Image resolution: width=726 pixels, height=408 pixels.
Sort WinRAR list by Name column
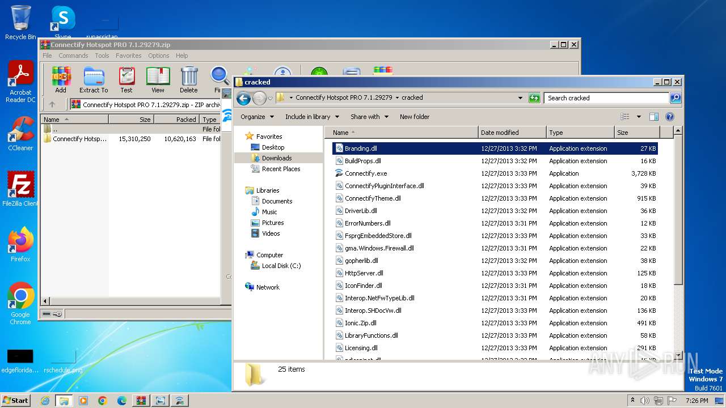pyautogui.click(x=75, y=120)
